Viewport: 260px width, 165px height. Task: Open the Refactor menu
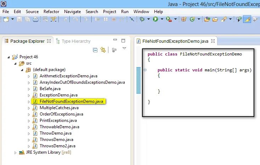(x=51, y=12)
